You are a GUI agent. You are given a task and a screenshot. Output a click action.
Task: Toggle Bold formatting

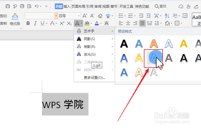pyautogui.click(x=28, y=23)
